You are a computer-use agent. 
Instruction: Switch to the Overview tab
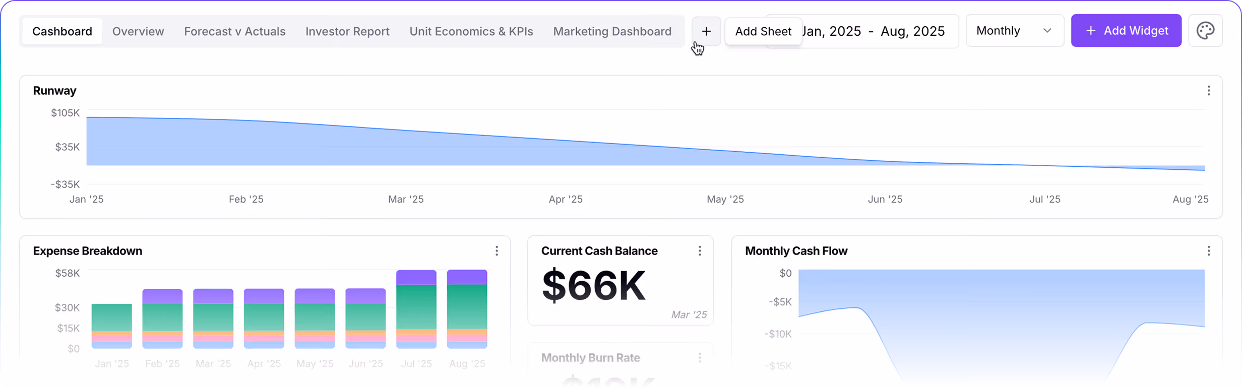(138, 31)
